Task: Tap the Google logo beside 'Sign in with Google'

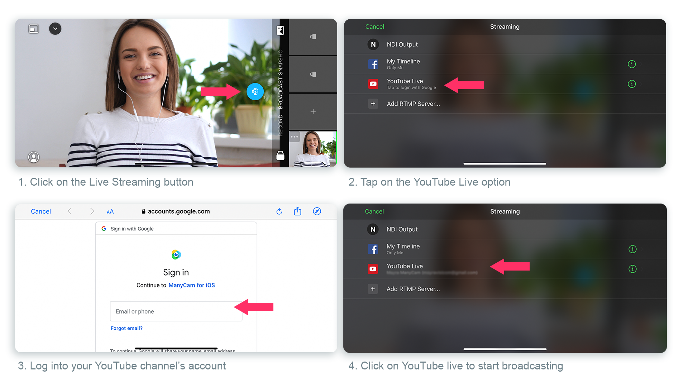Action: (x=104, y=229)
